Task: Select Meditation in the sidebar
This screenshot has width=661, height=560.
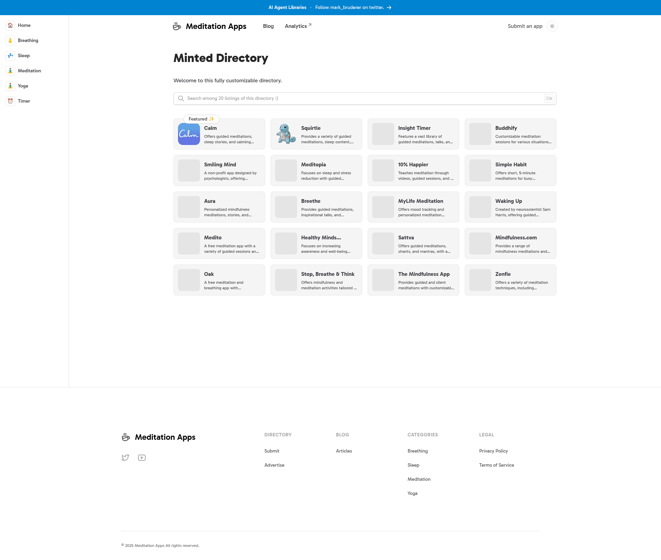Action: 34,71
